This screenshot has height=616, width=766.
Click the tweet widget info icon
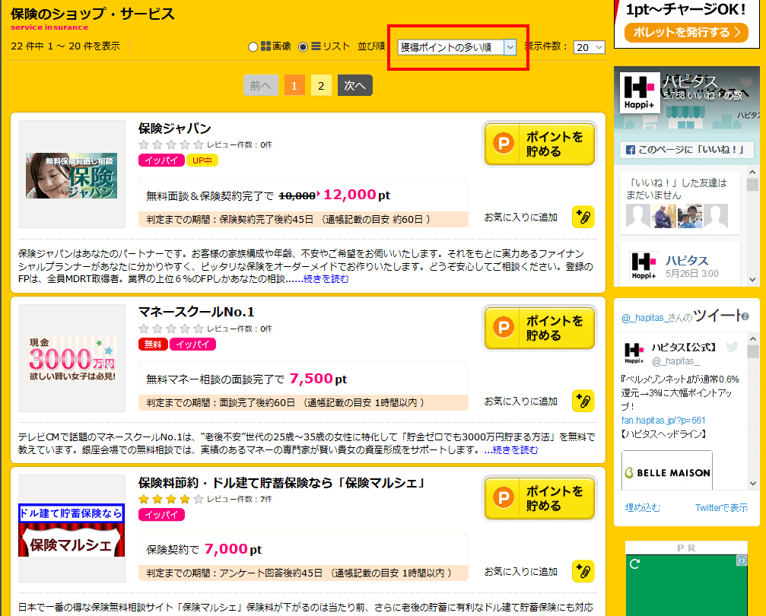pos(745,316)
